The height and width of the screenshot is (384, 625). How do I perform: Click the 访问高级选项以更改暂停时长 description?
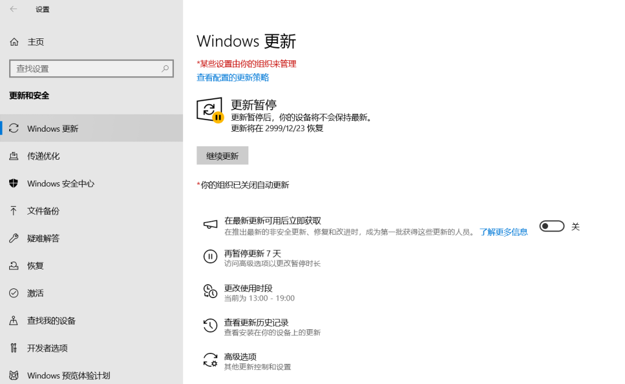(x=272, y=263)
